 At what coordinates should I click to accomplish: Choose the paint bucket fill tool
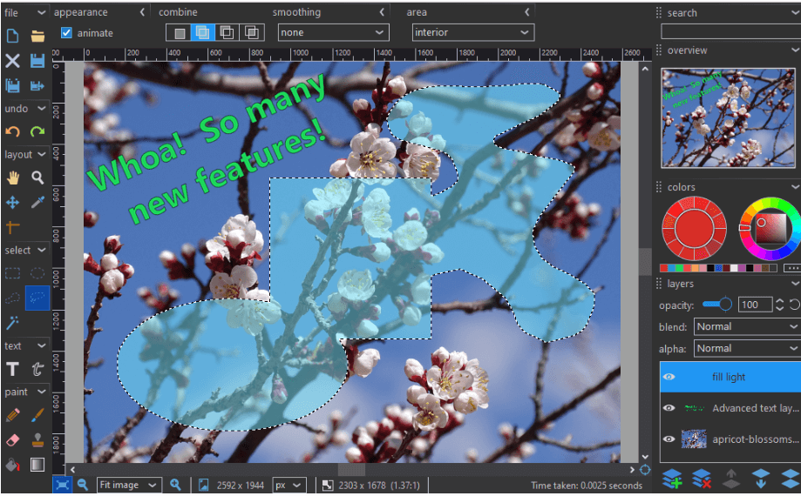(x=12, y=465)
